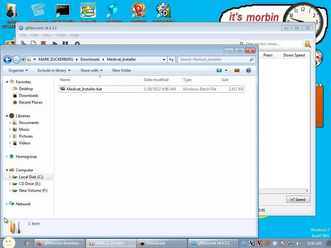Select the Medicat_Installer.bat file
331x248 pixels.
pyautogui.click(x=151, y=89)
